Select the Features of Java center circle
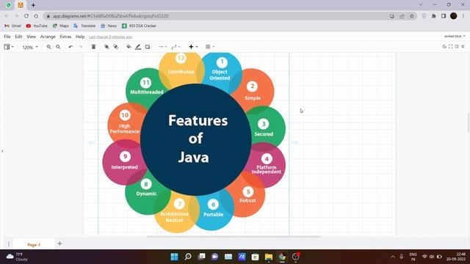 (196, 139)
